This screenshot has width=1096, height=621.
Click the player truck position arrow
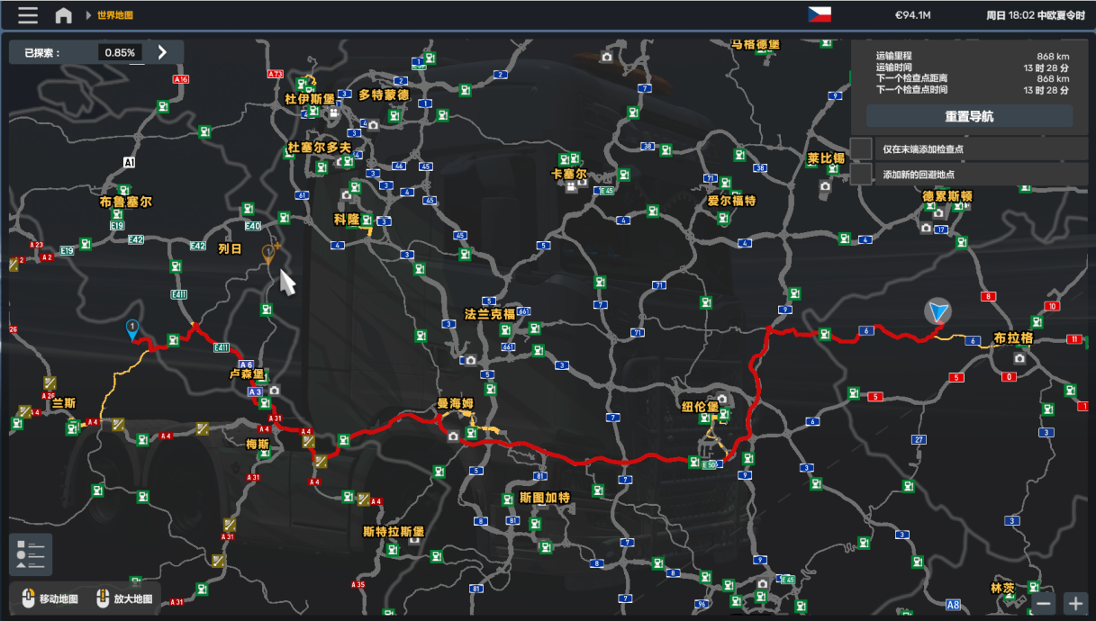tap(938, 312)
